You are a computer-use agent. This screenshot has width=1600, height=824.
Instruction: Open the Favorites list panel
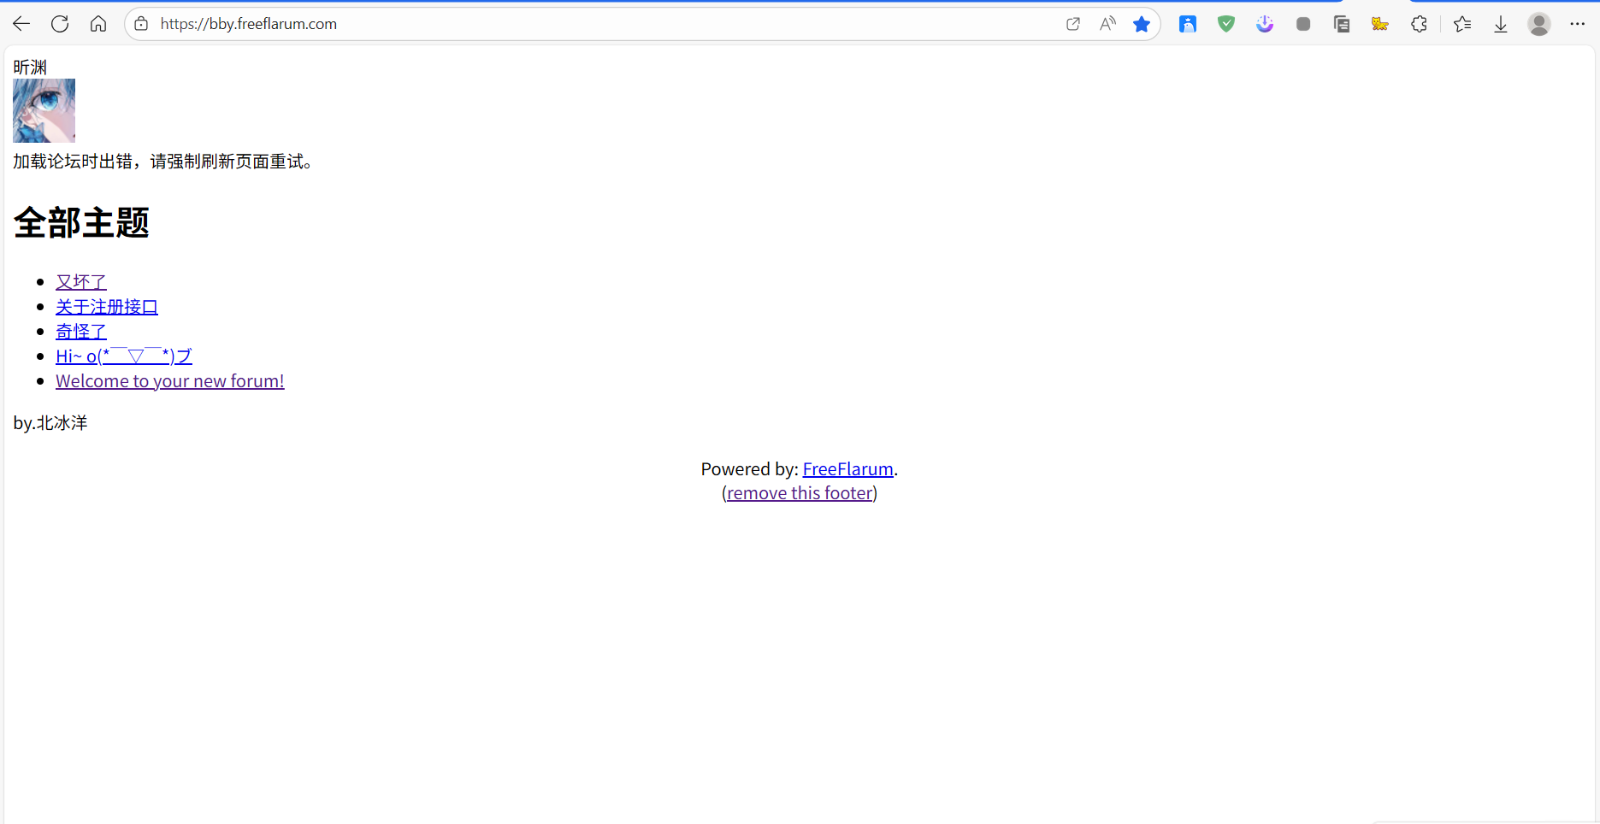(x=1462, y=24)
